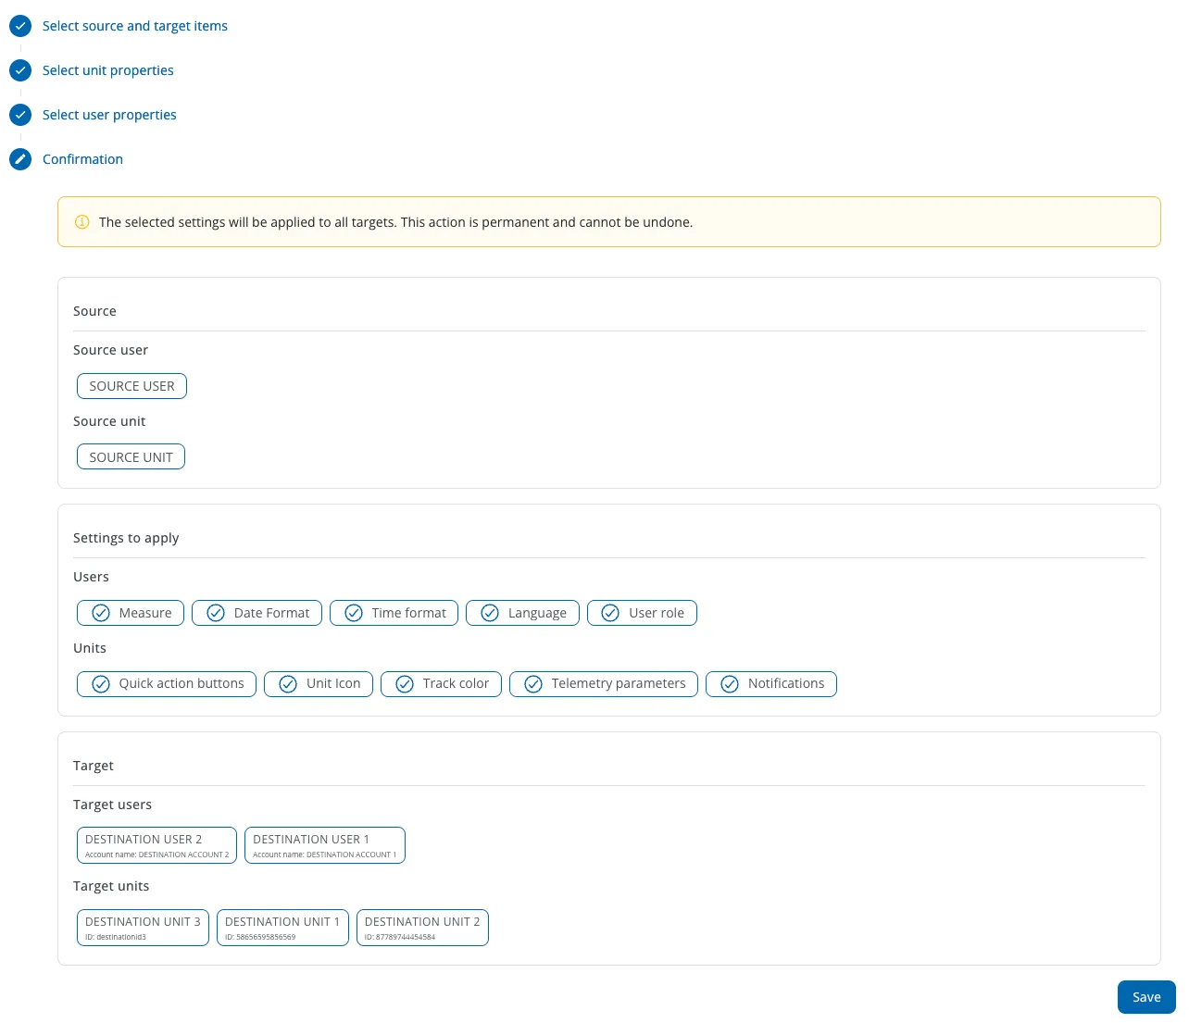This screenshot has height=1023, width=1189.
Task: Click the check icon on the Notifications chip
Action: click(730, 684)
